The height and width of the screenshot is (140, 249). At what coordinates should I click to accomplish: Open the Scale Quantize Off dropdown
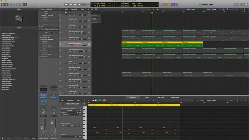(x=64, y=126)
